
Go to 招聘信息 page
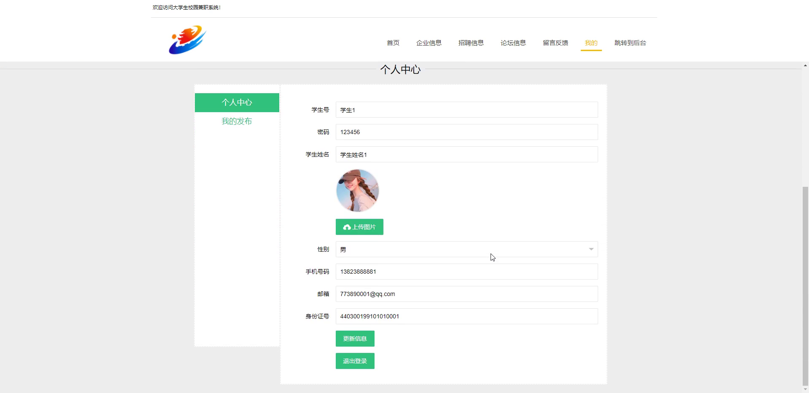click(x=471, y=43)
